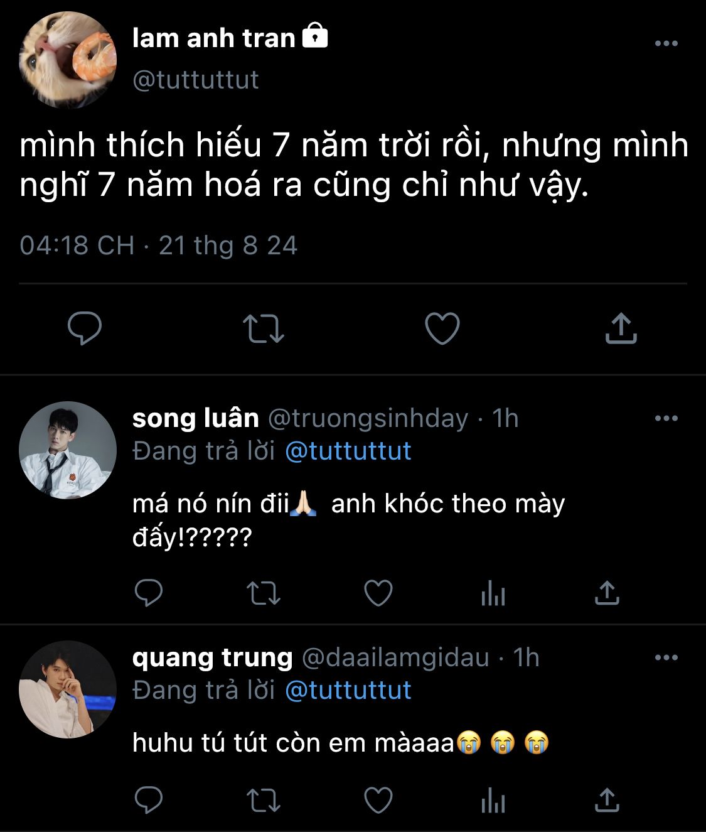Reply to quang trung's comment
Image resolution: width=706 pixels, height=832 pixels.
(149, 800)
